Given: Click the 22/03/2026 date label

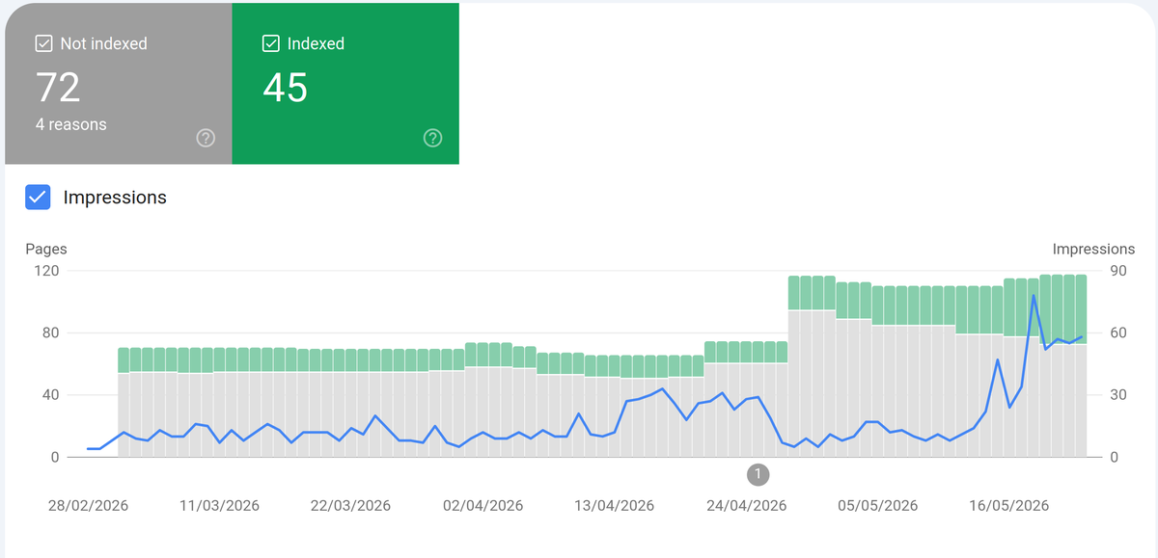Looking at the screenshot, I should (x=351, y=505).
